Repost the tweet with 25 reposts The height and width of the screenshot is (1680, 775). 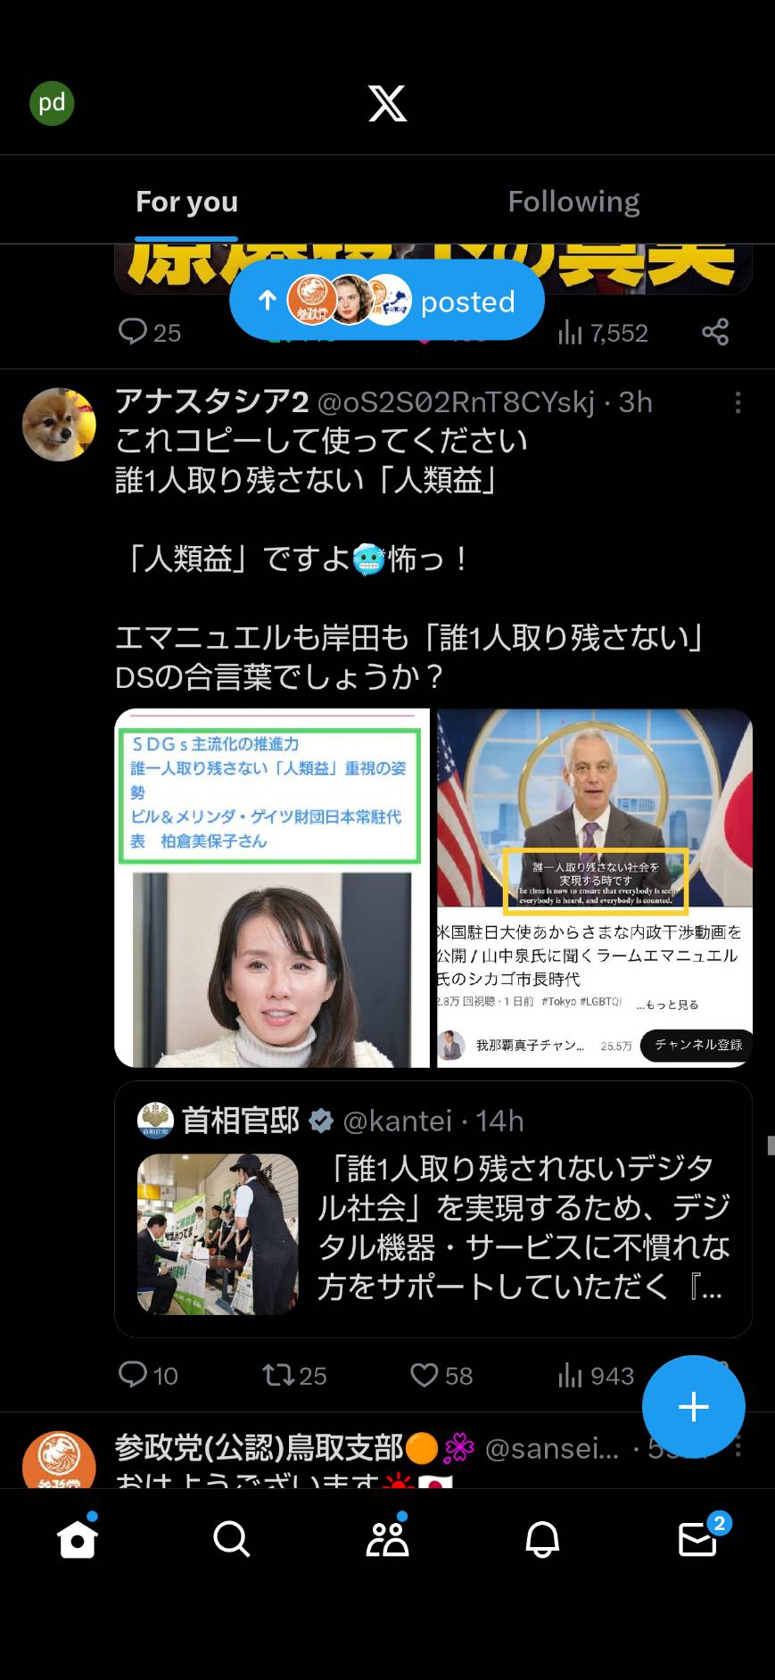294,1375
